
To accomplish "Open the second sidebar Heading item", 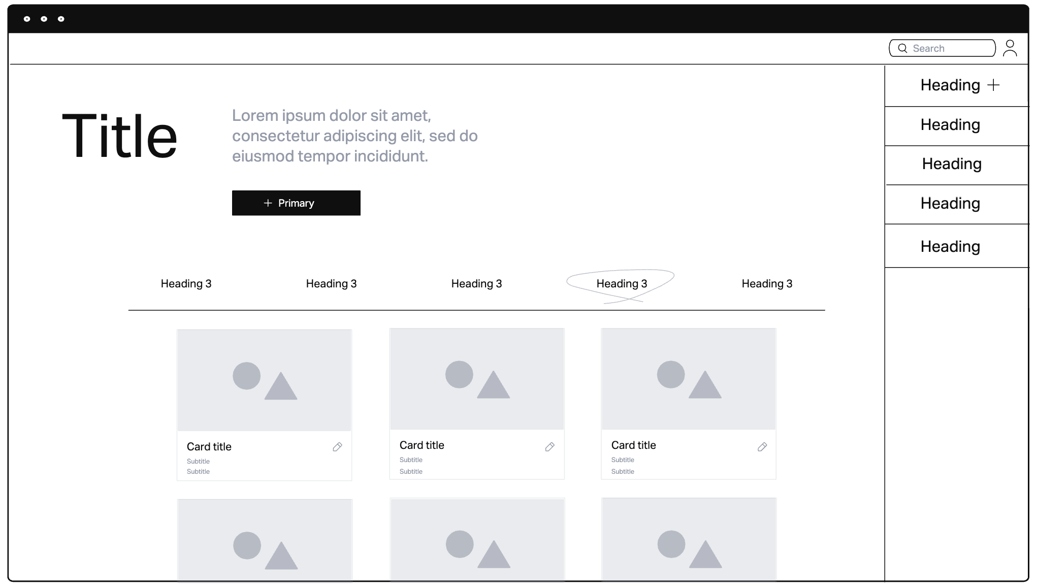I will [x=950, y=125].
